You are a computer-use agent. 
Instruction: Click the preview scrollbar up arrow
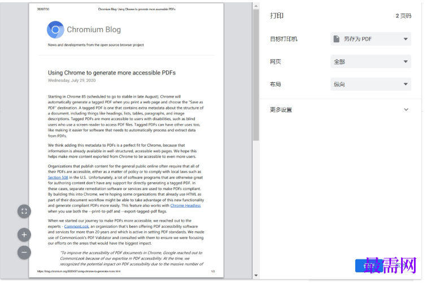tap(256, 6)
